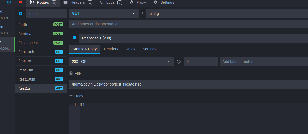Add a new response plus icon
This screenshot has width=308, height=134.
(x=74, y=38)
